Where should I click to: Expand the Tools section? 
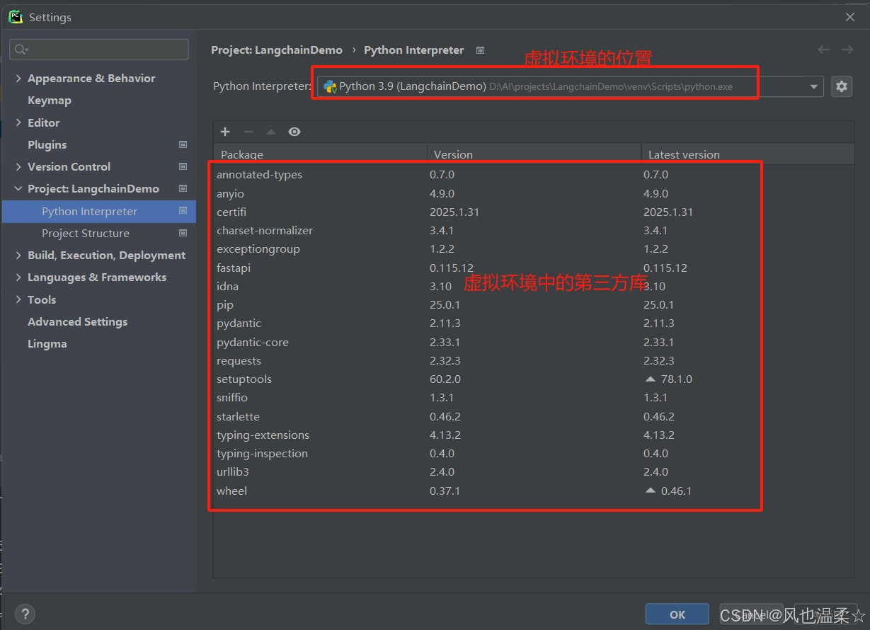tap(18, 299)
